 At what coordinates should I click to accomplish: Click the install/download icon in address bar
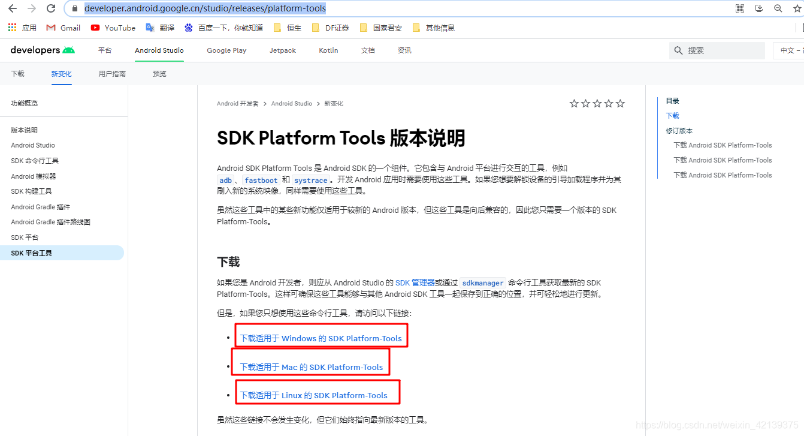click(759, 8)
